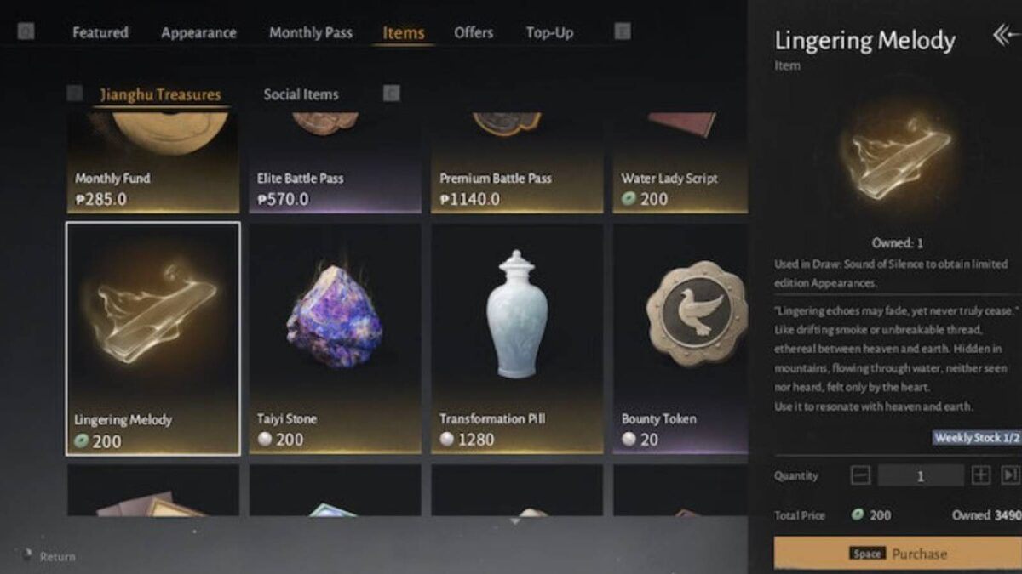Select the Elite Battle Pass card

(x=335, y=162)
